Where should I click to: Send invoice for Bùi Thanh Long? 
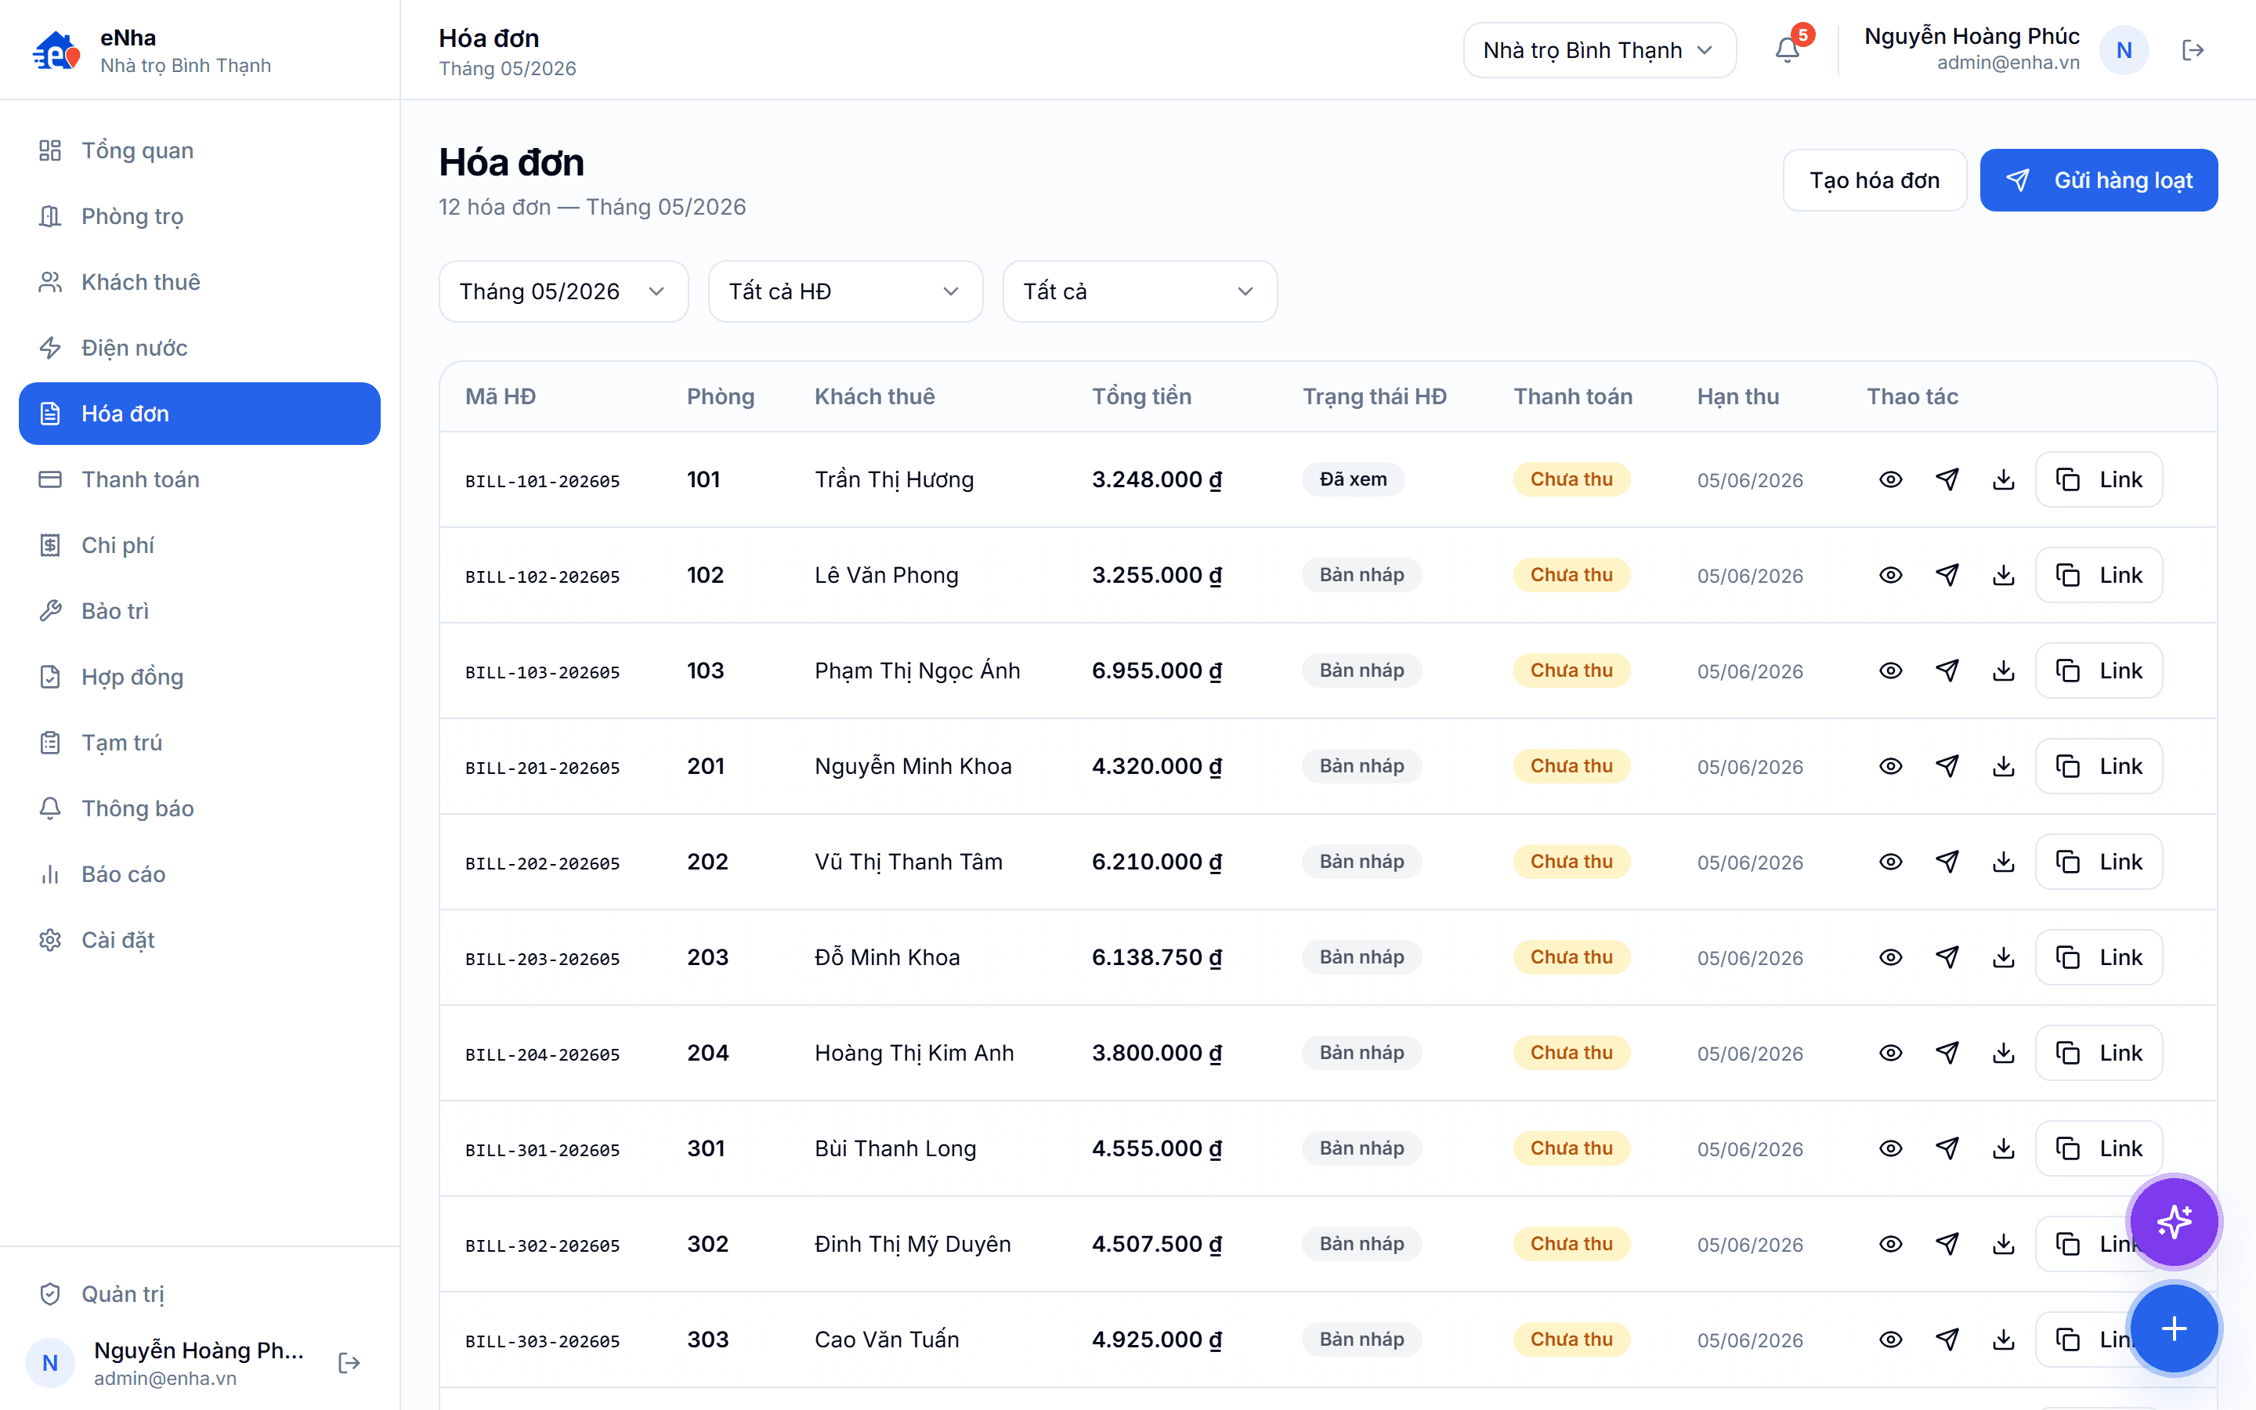pos(1947,1149)
